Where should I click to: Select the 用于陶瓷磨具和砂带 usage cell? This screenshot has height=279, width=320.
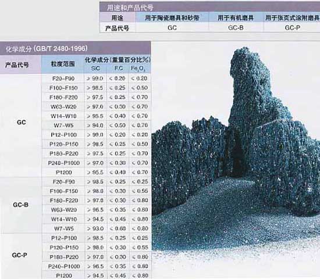click(x=172, y=18)
